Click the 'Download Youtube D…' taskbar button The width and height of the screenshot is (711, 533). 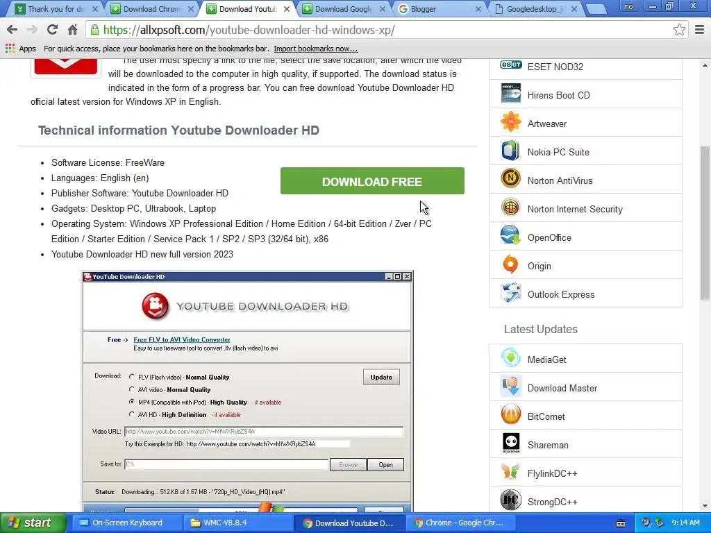point(349,523)
